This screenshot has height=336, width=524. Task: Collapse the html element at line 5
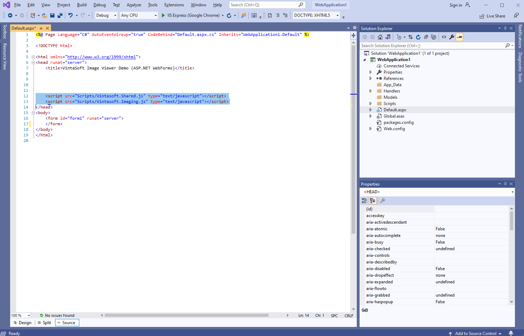tap(33, 57)
